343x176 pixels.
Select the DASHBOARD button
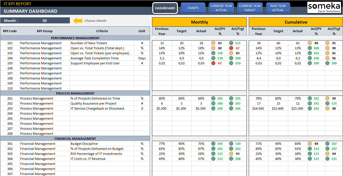click(x=165, y=8)
